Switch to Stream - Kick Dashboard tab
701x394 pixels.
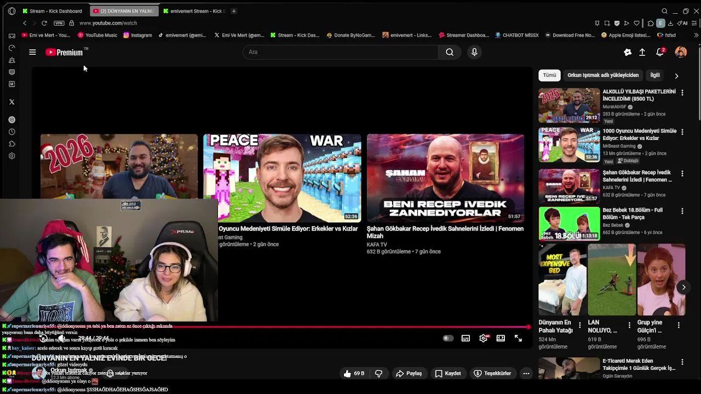52,11
